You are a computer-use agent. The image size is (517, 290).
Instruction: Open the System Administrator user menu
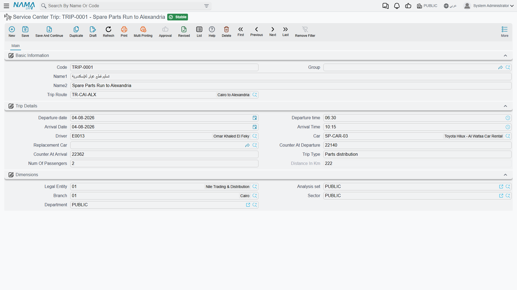tap(489, 6)
